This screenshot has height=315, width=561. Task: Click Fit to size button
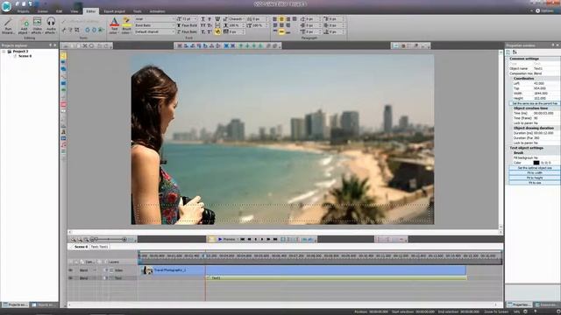(535, 183)
